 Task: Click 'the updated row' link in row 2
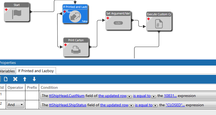tap(114, 105)
